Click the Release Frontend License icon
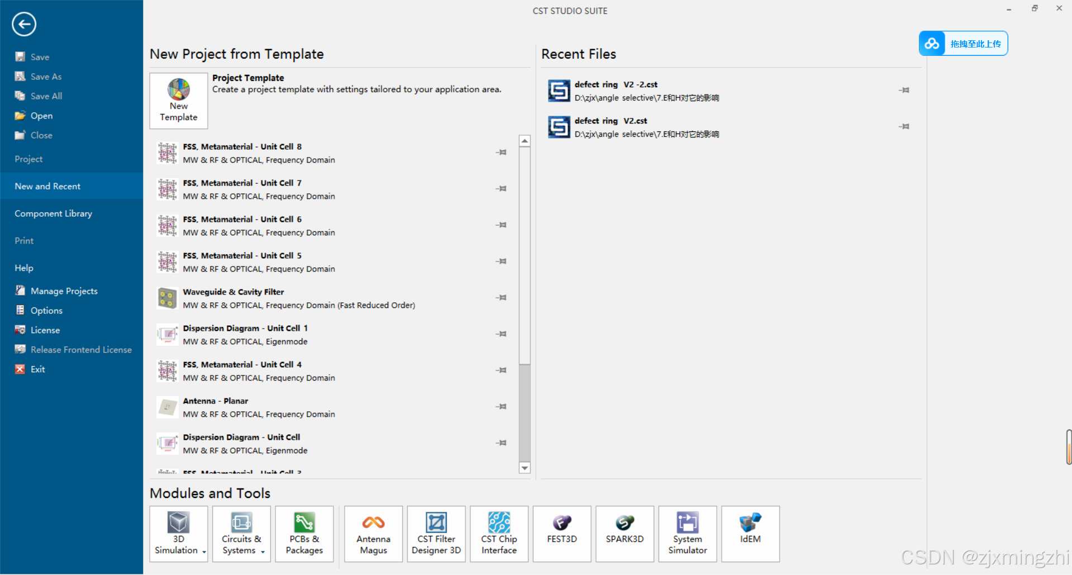The width and height of the screenshot is (1072, 575). [x=20, y=349]
